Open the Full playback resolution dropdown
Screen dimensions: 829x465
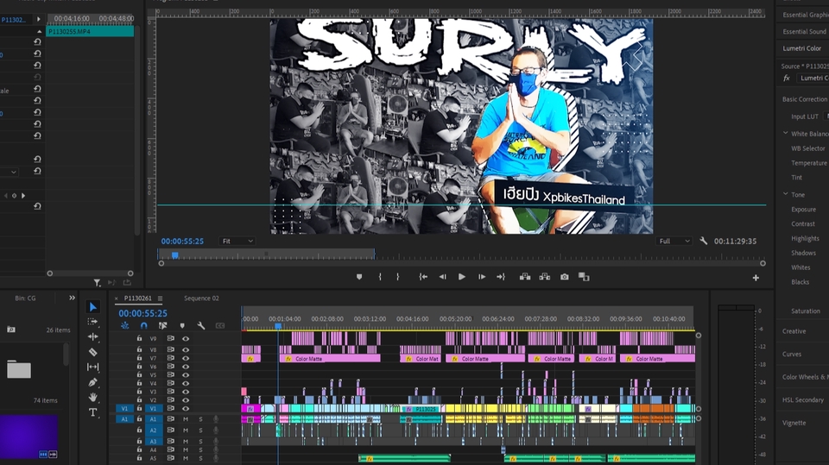tap(674, 241)
